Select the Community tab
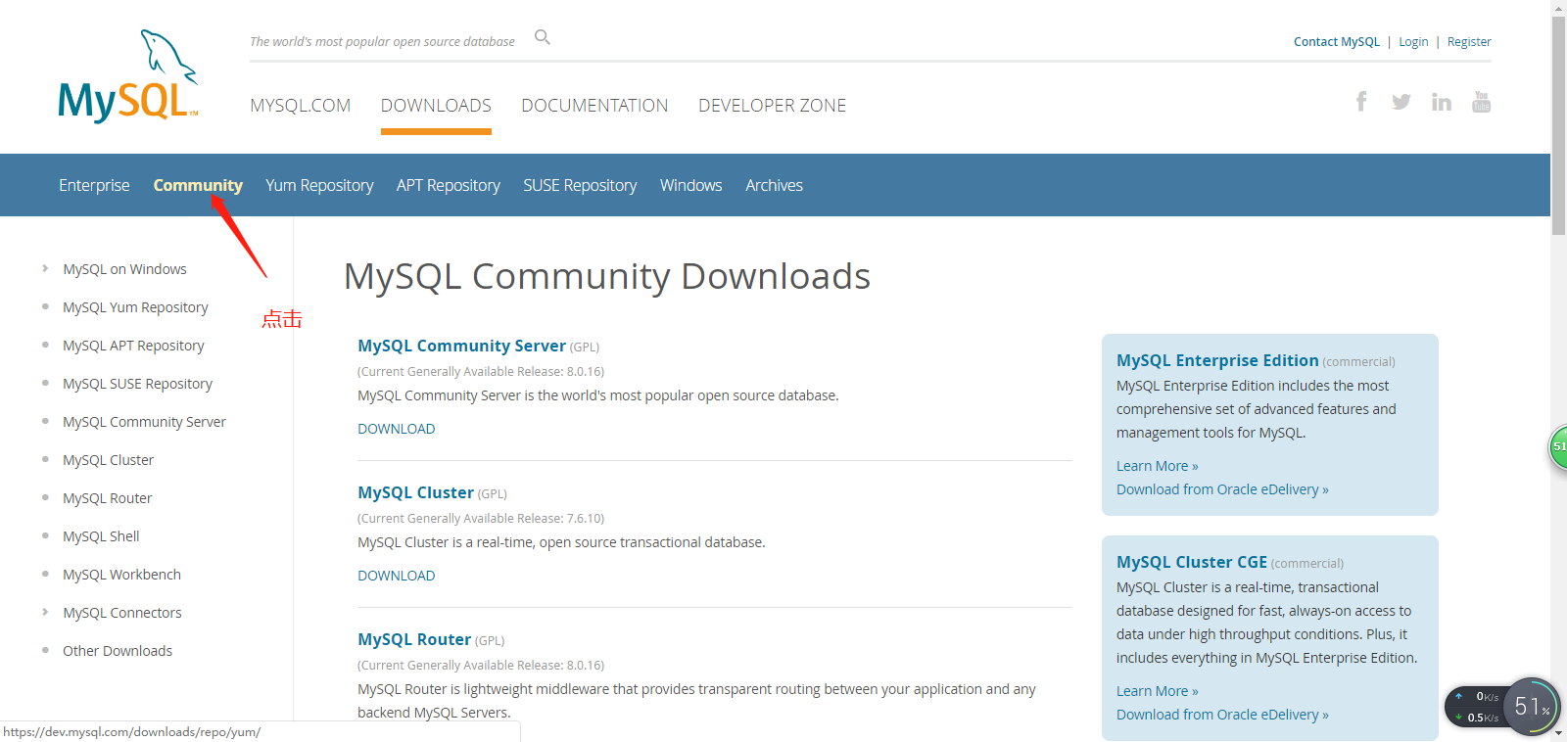Screen dimensions: 1567x742 point(198,185)
